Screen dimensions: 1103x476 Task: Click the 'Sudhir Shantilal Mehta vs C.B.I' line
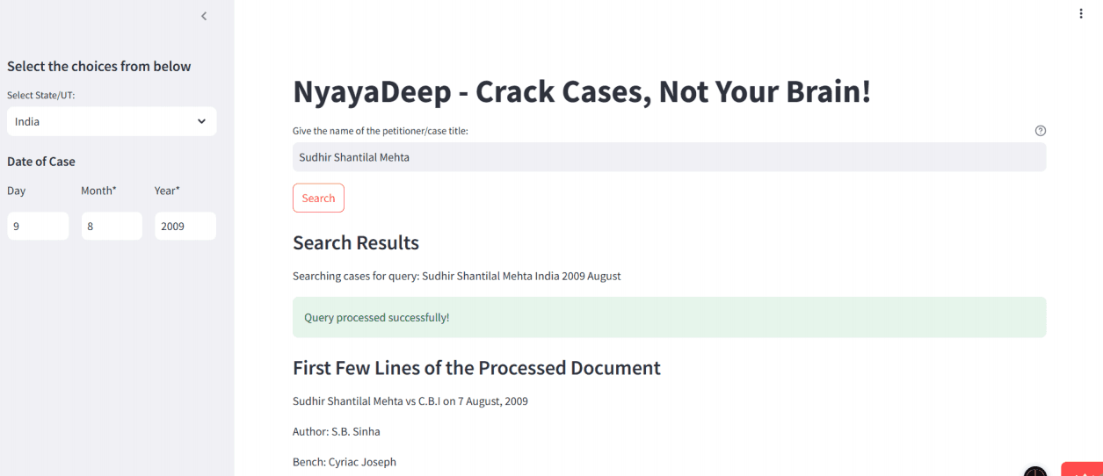click(x=410, y=401)
